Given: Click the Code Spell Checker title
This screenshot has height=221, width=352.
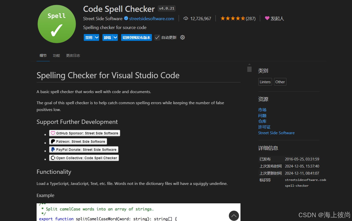Looking at the screenshot, I should coord(119,9).
